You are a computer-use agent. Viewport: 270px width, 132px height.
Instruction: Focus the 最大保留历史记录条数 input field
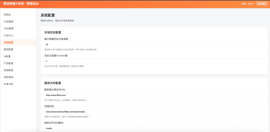[154, 45]
